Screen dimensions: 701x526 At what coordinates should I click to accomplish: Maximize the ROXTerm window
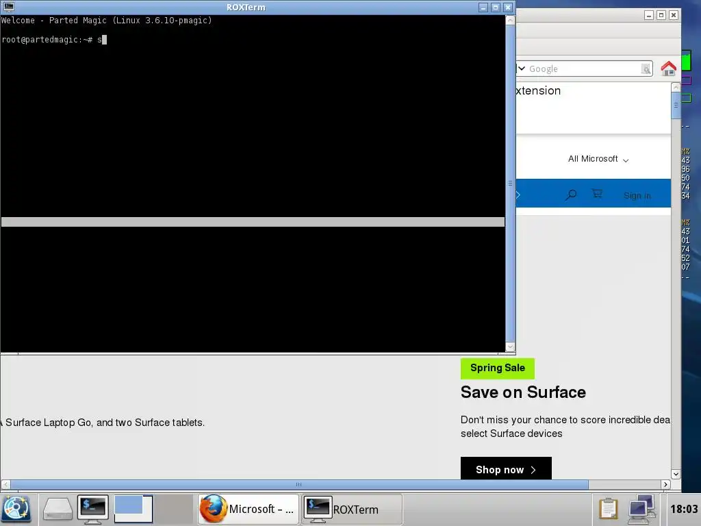click(496, 7)
